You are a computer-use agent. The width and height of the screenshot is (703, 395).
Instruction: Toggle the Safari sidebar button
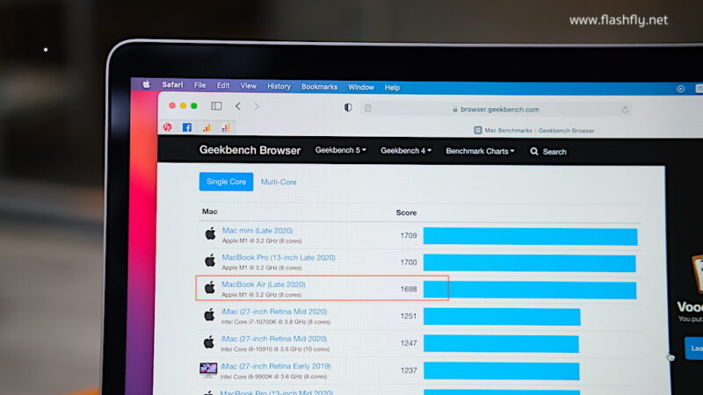[x=216, y=106]
